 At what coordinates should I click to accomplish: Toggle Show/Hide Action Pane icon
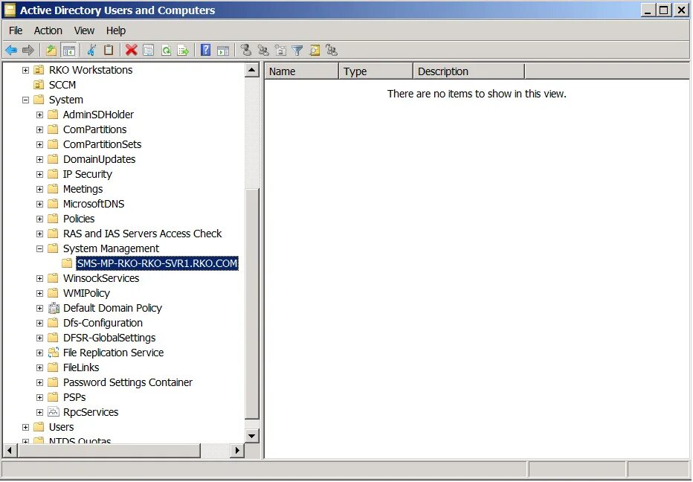[223, 51]
